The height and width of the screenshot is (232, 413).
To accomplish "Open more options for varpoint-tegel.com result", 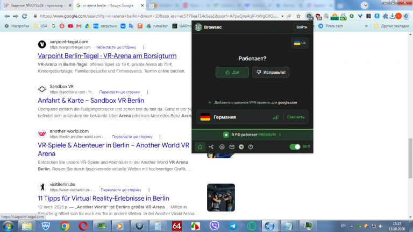I will (144, 47).
